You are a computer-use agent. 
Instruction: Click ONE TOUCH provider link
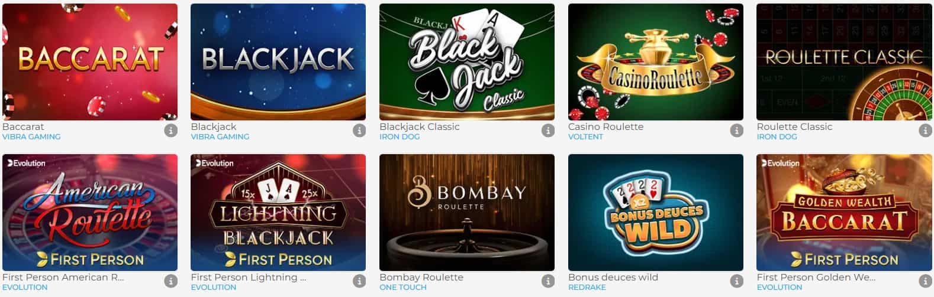pyautogui.click(x=403, y=287)
